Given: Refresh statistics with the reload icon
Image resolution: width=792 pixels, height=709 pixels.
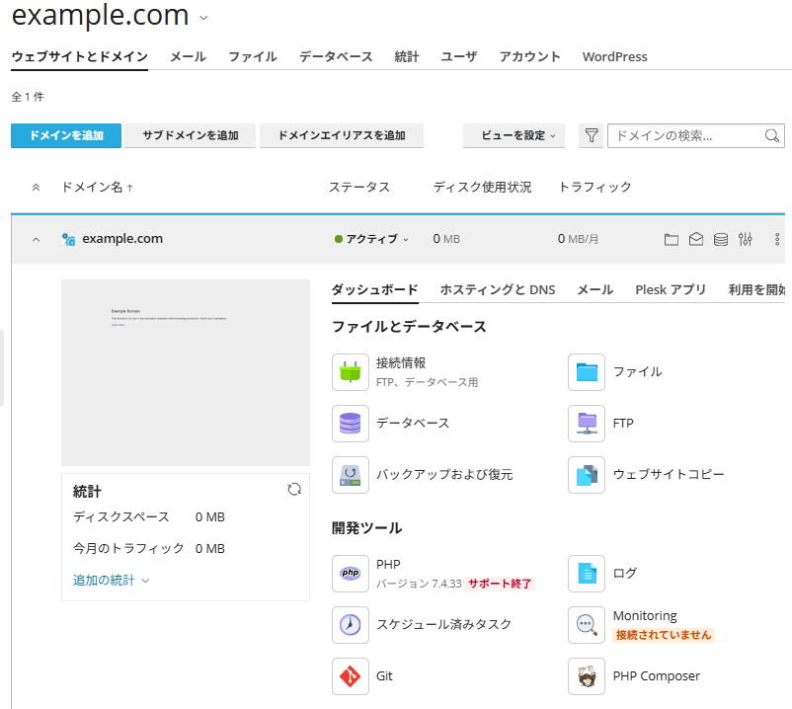Looking at the screenshot, I should 294,490.
